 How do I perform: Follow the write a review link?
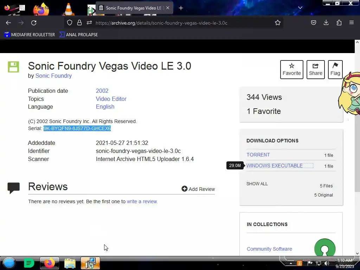pyautogui.click(x=142, y=201)
